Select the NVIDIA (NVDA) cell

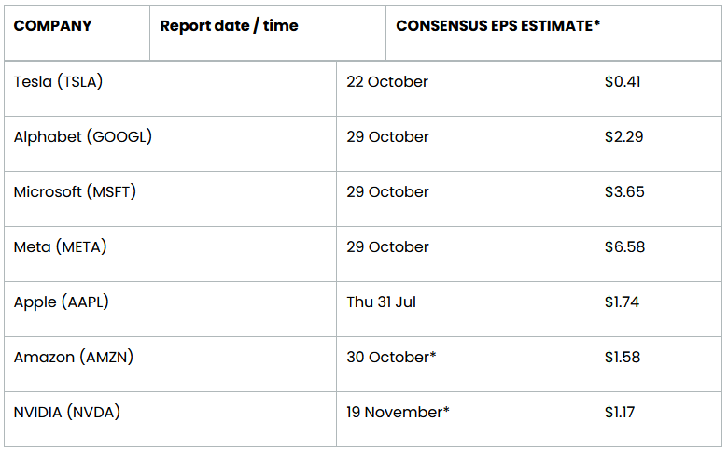pyautogui.click(x=66, y=413)
